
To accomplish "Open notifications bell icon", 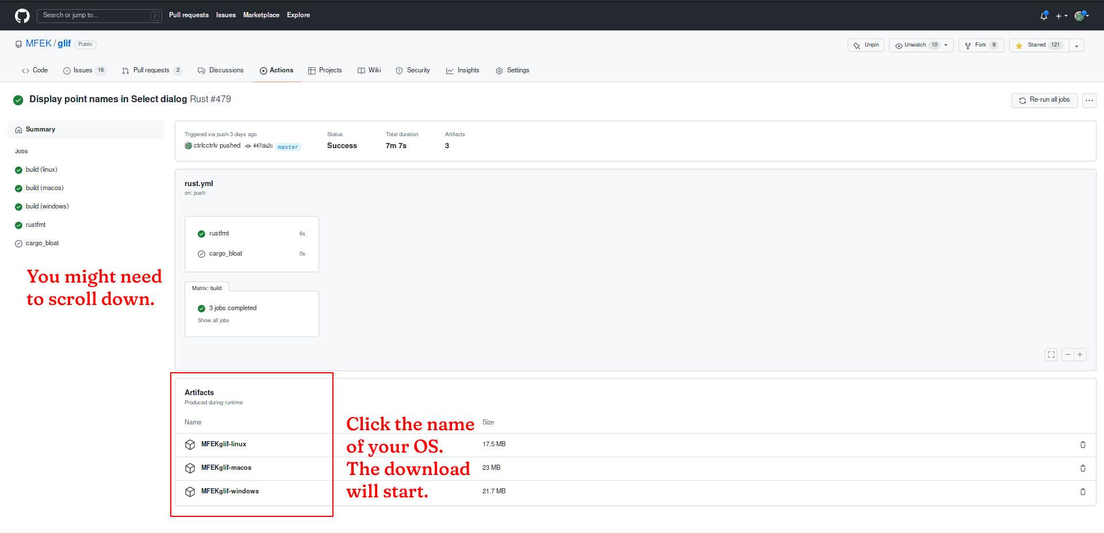I will tap(1044, 16).
